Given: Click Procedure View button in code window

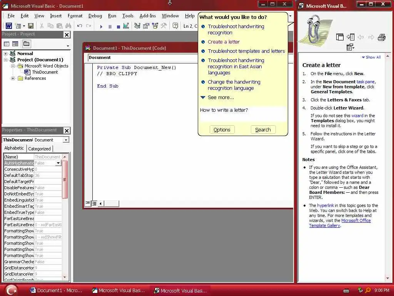Looking at the screenshot, I should click(x=88, y=203).
